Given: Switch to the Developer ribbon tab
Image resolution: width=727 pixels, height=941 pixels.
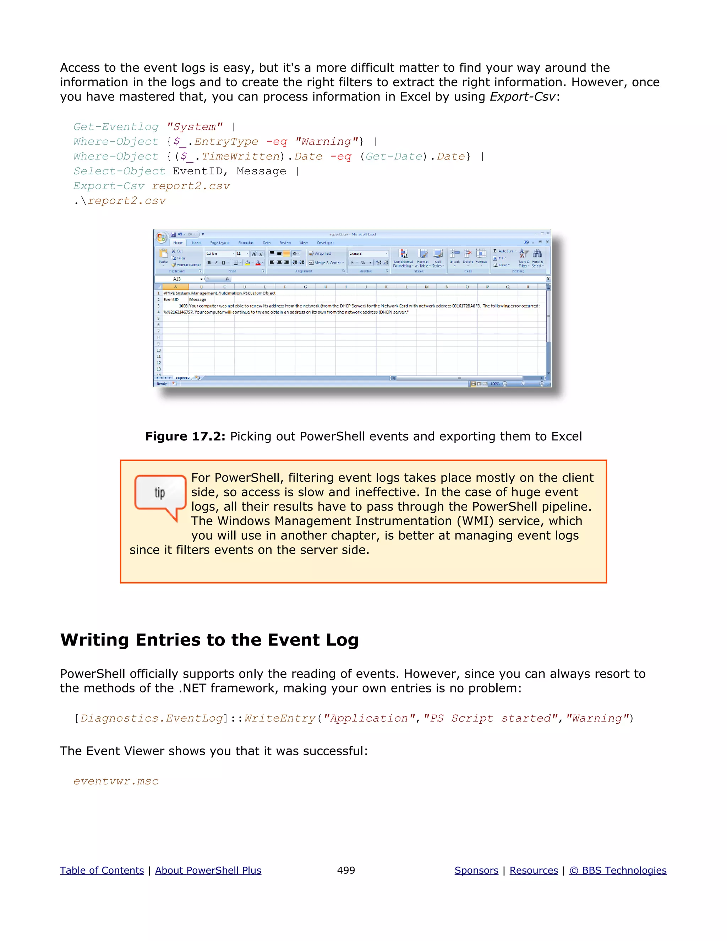Looking at the screenshot, I should point(325,243).
